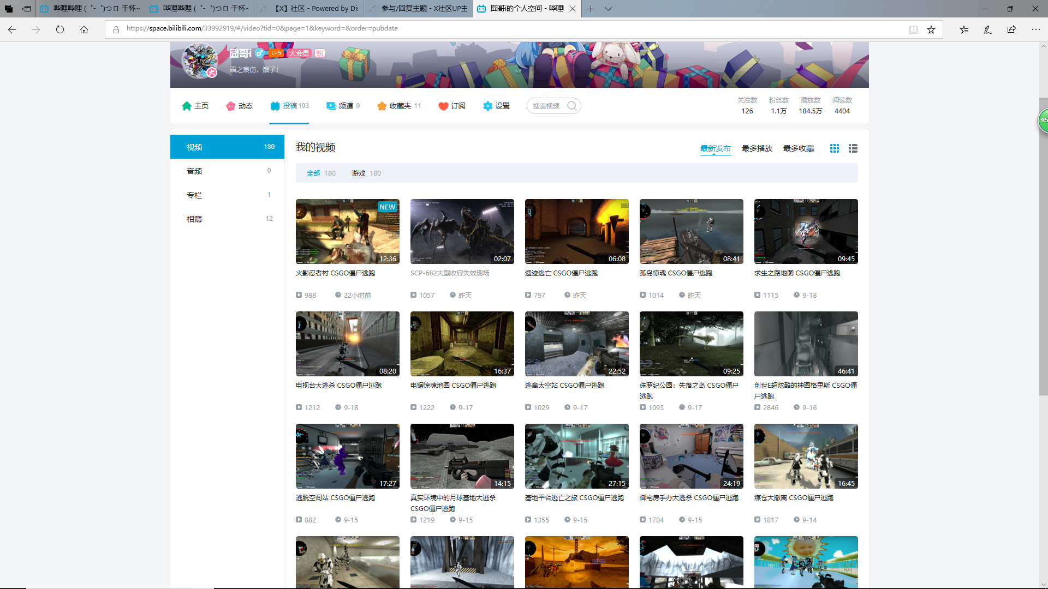The height and width of the screenshot is (589, 1048).
Task: Open the 动态 tab
Action: point(239,106)
